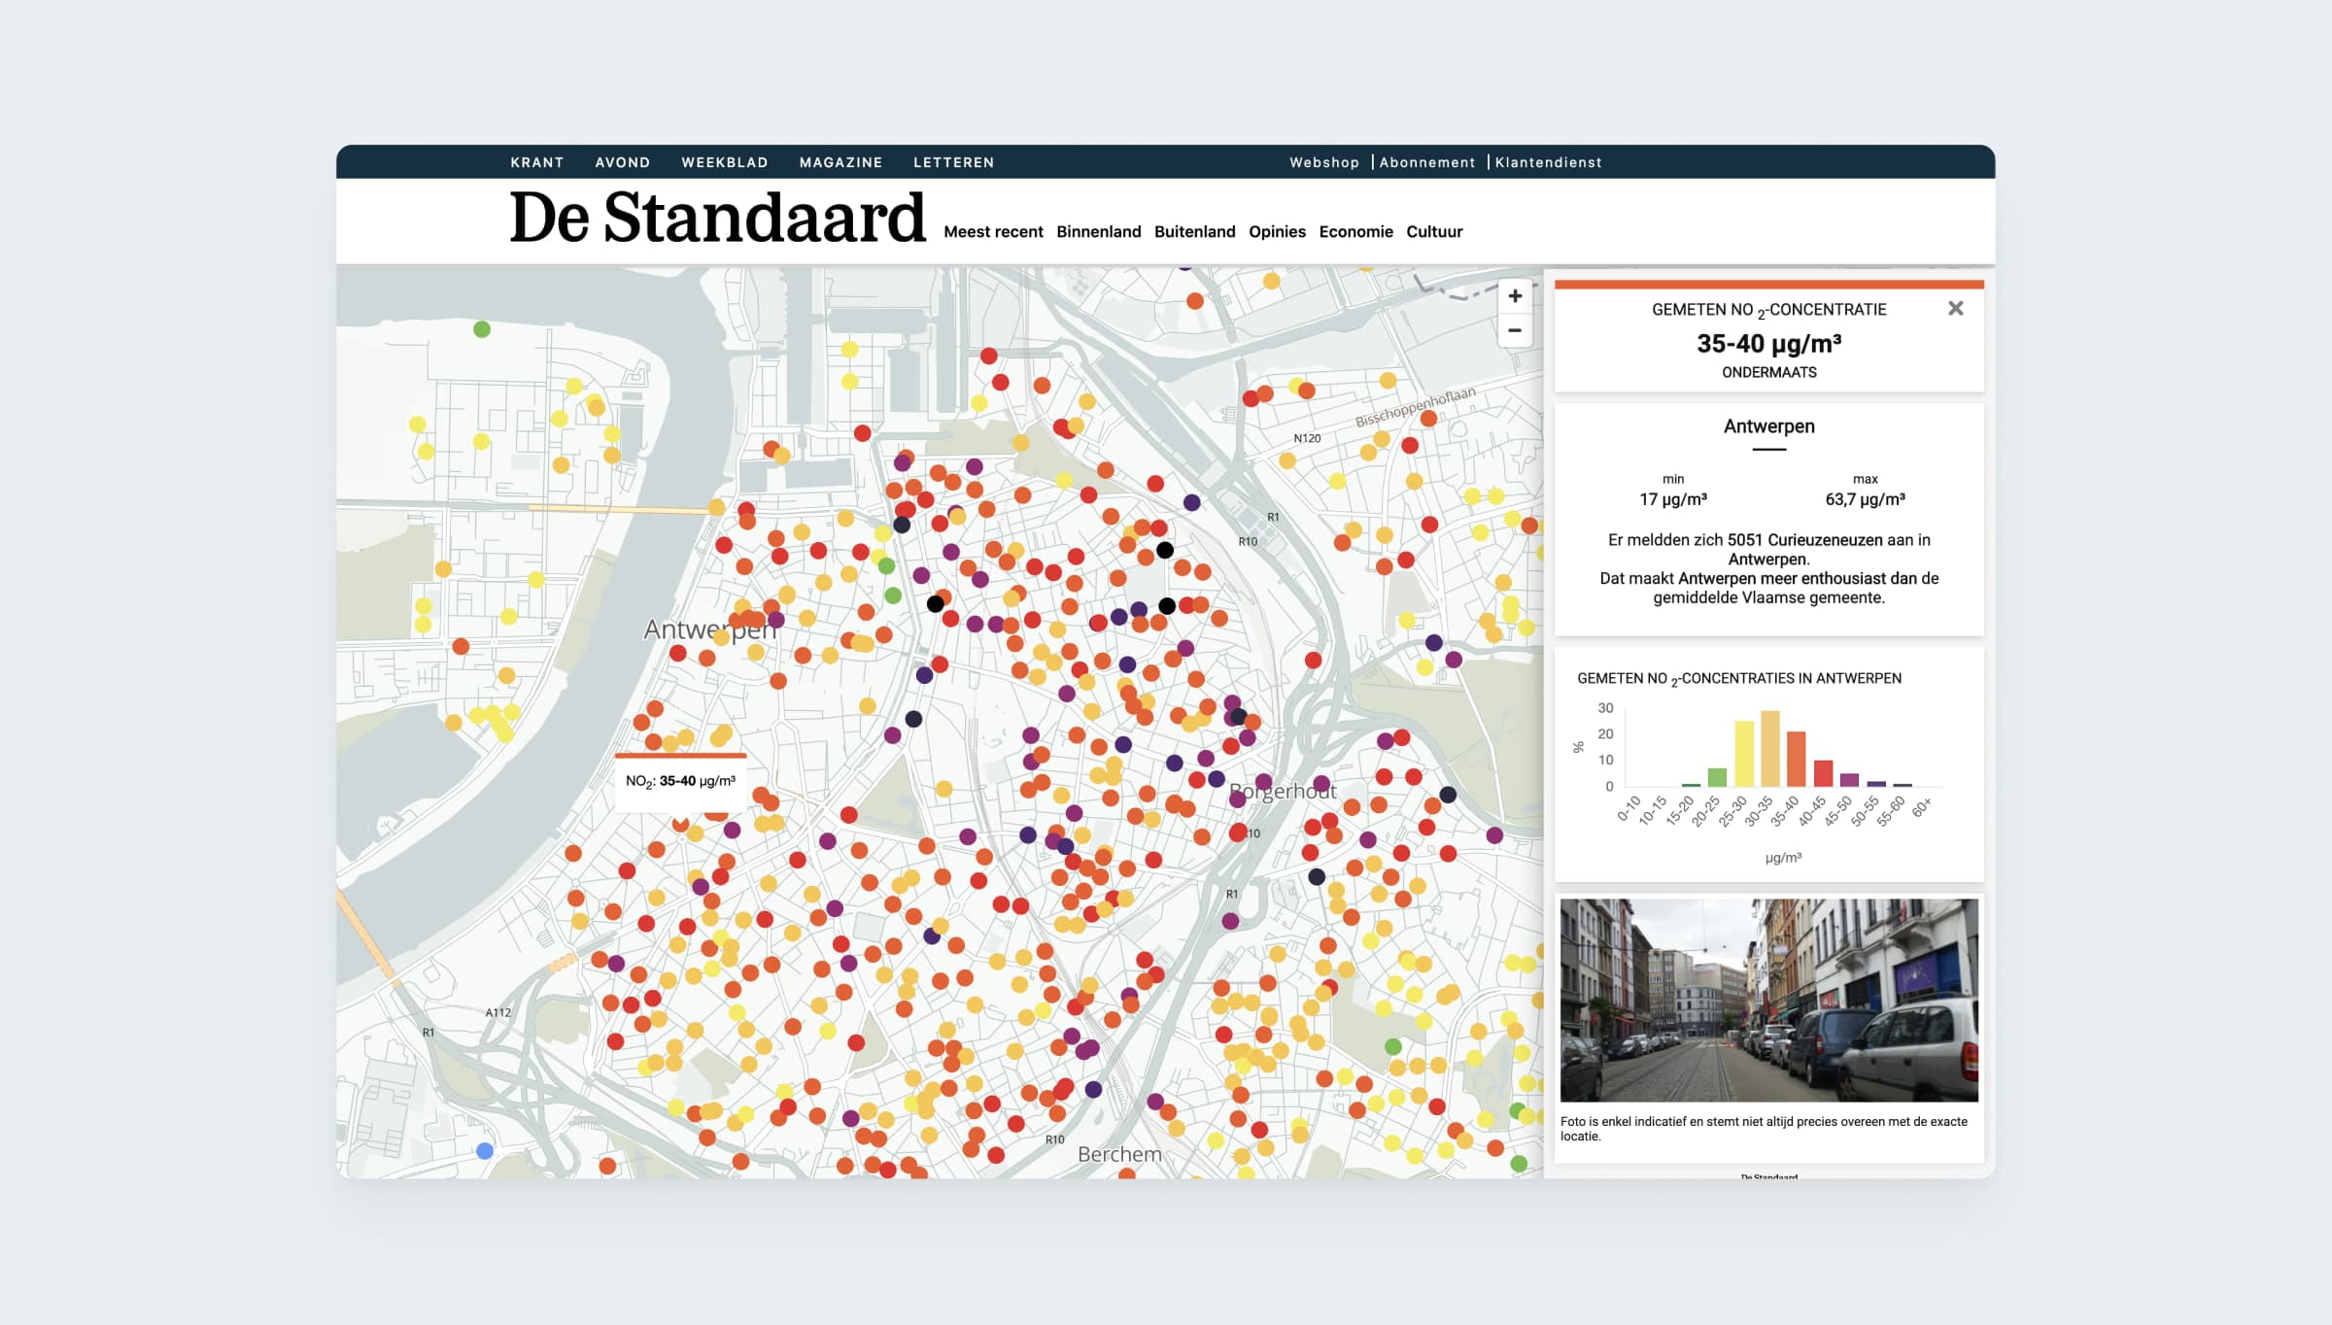Click the max value 63,7 µg/m³
This screenshot has width=2332, height=1325.
click(1865, 499)
